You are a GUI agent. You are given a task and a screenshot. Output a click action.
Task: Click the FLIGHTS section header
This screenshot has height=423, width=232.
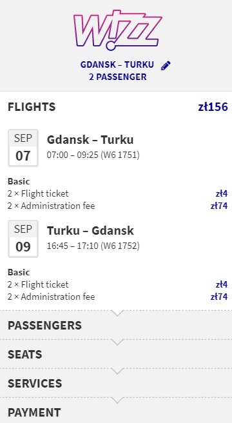click(32, 107)
